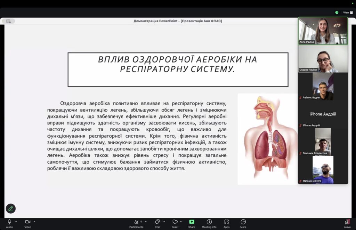Open audio options arrow next to Audio
Screen dimensions: 356x230
16,222
